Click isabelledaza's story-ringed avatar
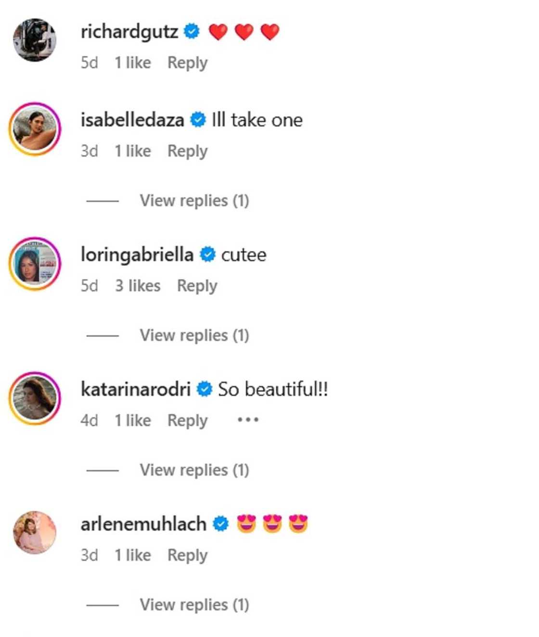The image size is (539, 637). (x=35, y=129)
